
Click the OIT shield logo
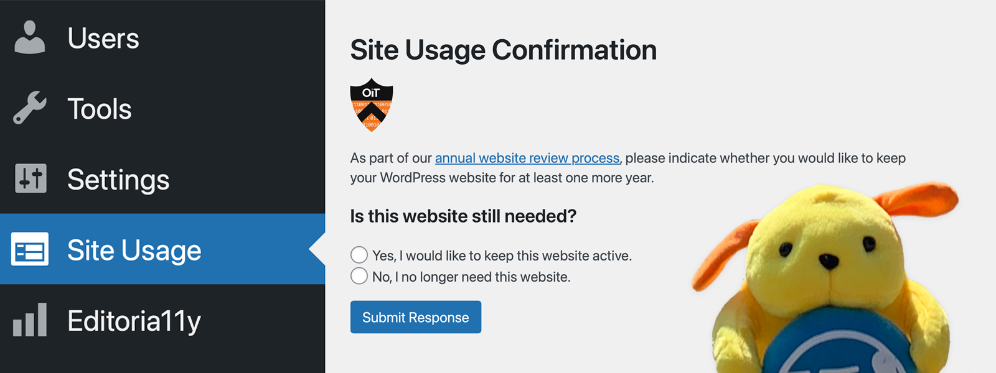pos(371,104)
